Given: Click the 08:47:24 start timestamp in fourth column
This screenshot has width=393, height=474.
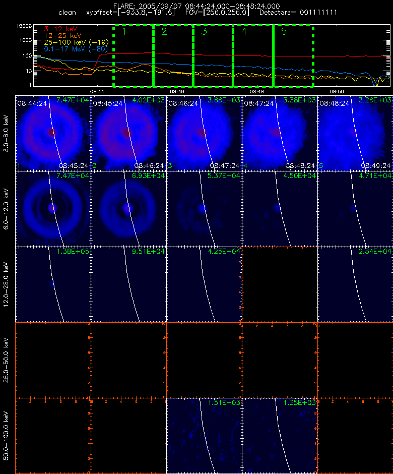Looking at the screenshot, I should click(259, 103).
